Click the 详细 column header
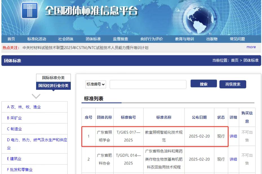Viewport: 262px width, 174px height. (233, 117)
